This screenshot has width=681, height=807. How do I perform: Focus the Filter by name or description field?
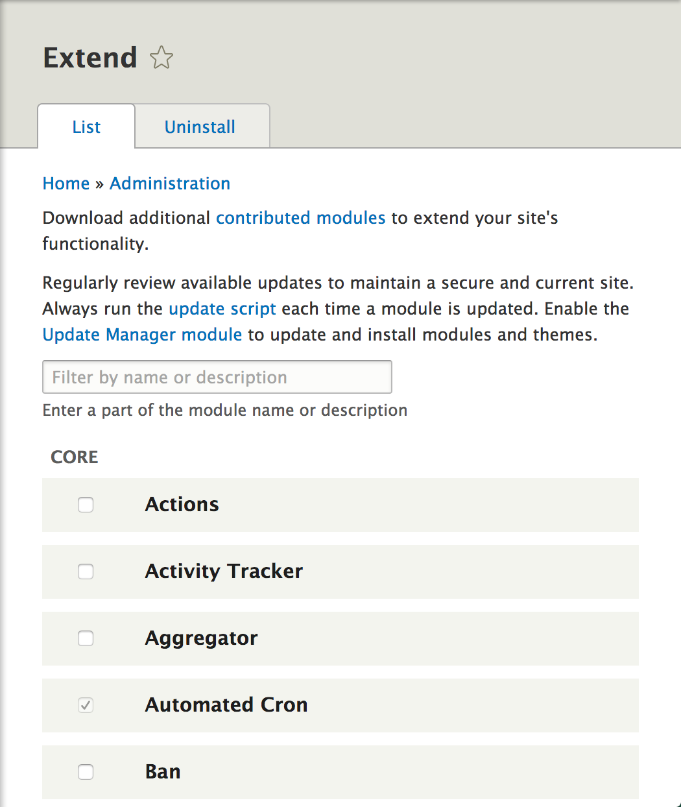217,378
